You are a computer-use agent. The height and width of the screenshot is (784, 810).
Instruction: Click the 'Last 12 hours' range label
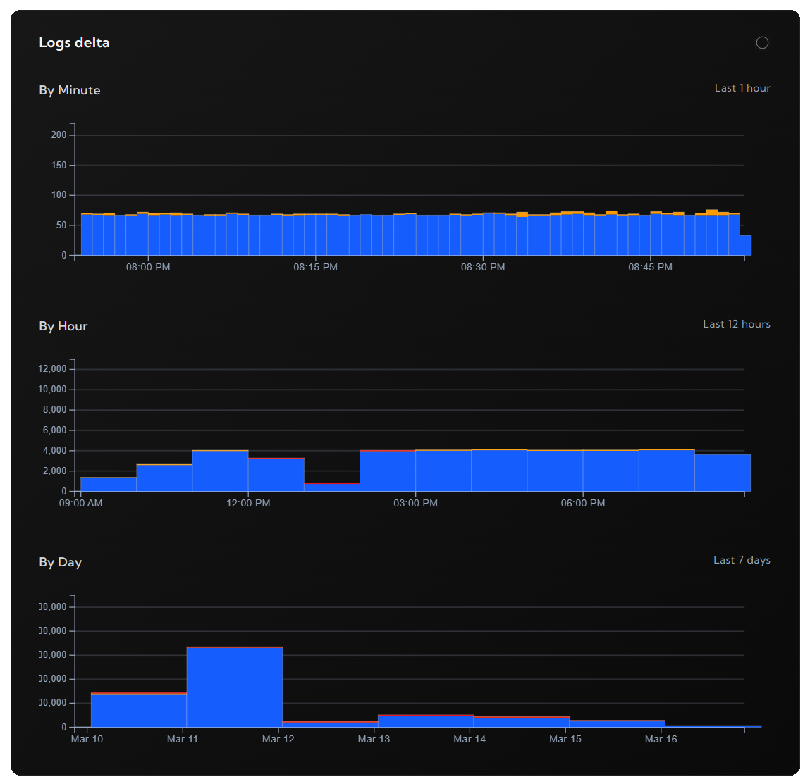(x=737, y=324)
